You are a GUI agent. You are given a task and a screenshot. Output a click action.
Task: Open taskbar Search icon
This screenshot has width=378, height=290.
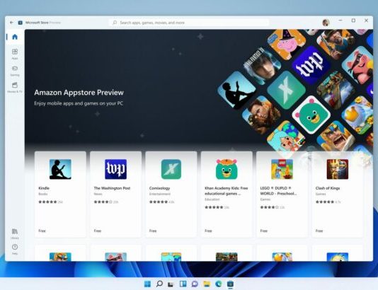tap(159, 284)
